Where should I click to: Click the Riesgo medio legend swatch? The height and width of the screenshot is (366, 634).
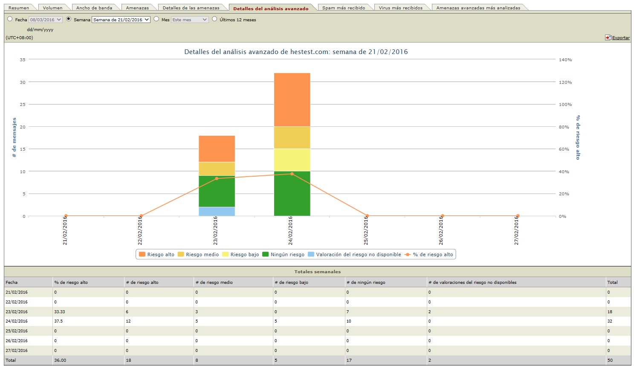click(181, 254)
